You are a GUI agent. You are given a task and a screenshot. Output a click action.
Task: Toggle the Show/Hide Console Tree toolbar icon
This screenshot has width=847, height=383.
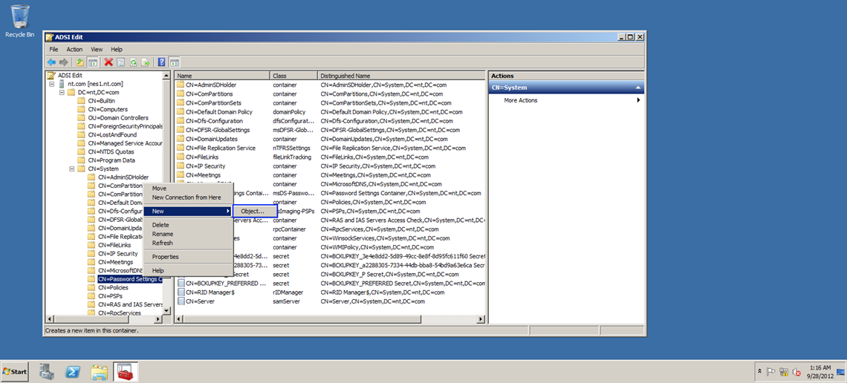(x=92, y=62)
